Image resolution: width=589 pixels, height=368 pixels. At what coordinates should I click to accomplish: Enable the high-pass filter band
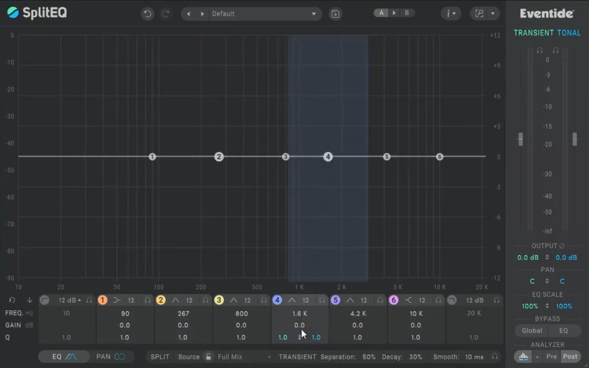pyautogui.click(x=44, y=300)
